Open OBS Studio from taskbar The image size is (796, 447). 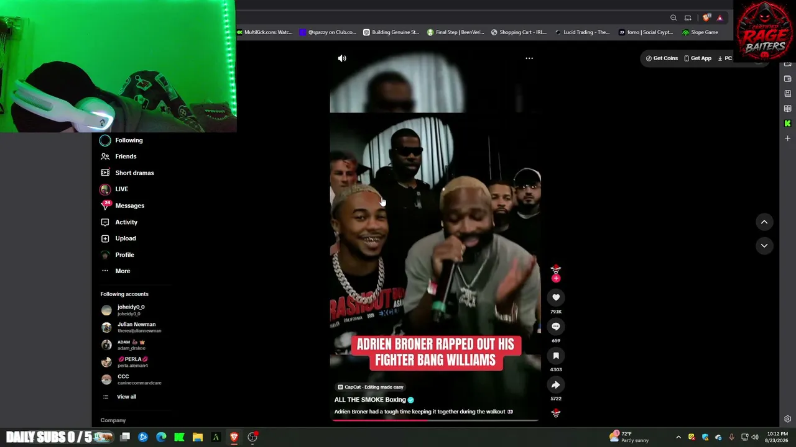(x=252, y=437)
